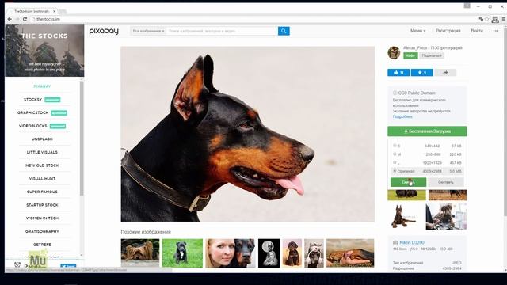Select GRATISOGRAPHY in the sidebar
This screenshot has width=507, height=285.
point(42,231)
